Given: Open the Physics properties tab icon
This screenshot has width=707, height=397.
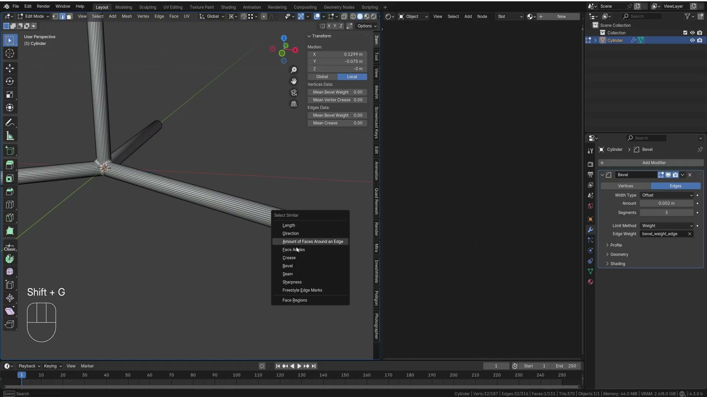Looking at the screenshot, I should pos(590,251).
